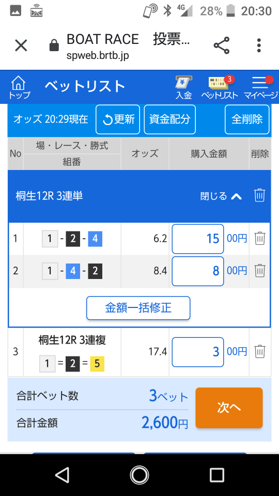Select the amount field showing 15

pyautogui.click(x=198, y=239)
